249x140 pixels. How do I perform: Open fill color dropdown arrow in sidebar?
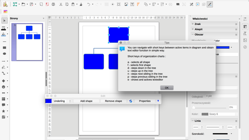tap(231, 47)
